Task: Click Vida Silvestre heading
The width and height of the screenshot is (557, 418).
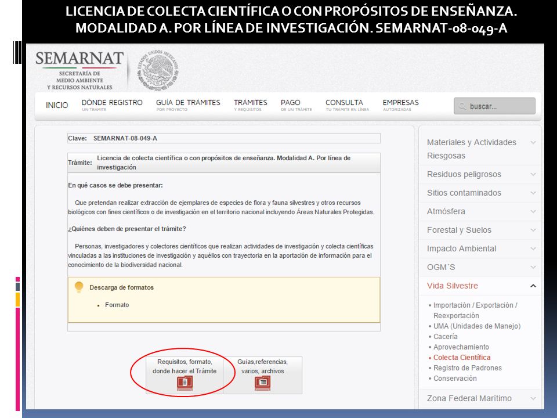Action: (x=452, y=286)
